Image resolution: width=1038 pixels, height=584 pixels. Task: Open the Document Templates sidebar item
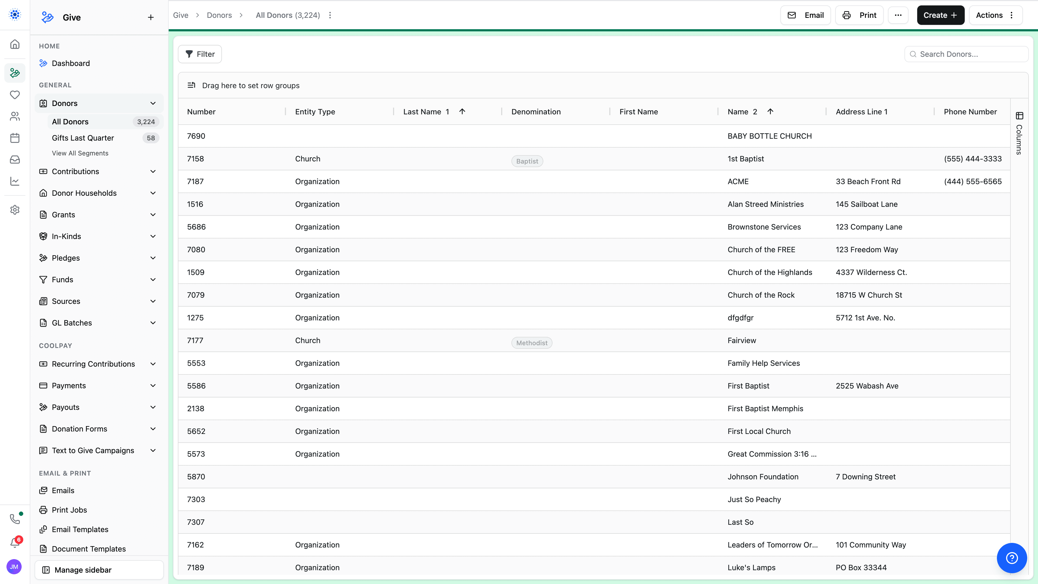pos(99,549)
